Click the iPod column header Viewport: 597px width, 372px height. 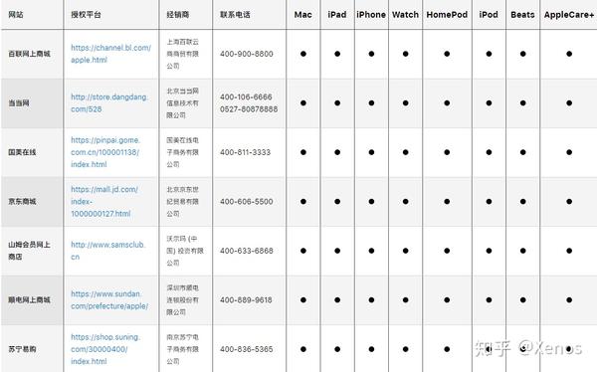coord(489,15)
